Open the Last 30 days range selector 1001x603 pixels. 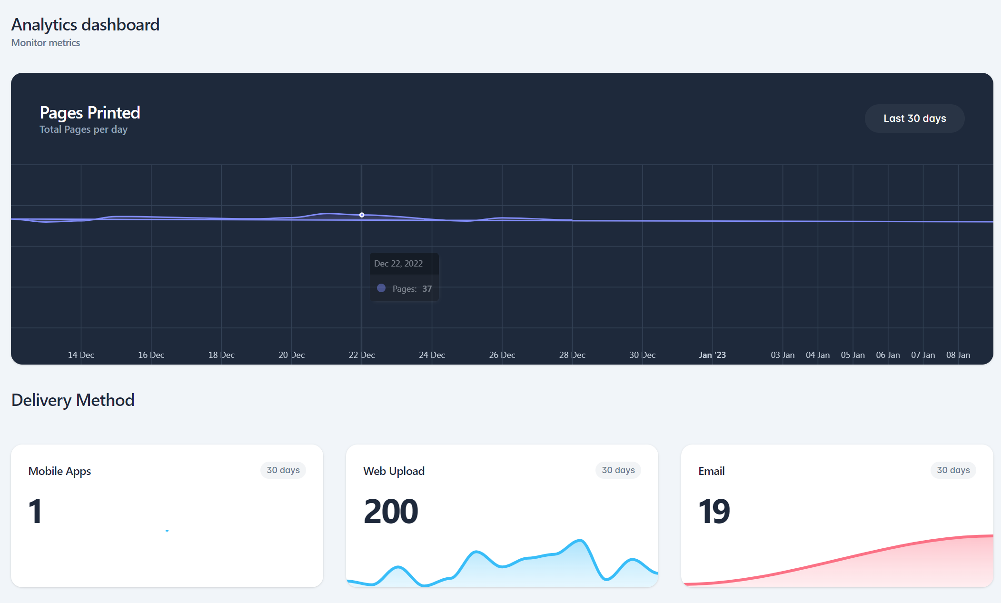(914, 119)
